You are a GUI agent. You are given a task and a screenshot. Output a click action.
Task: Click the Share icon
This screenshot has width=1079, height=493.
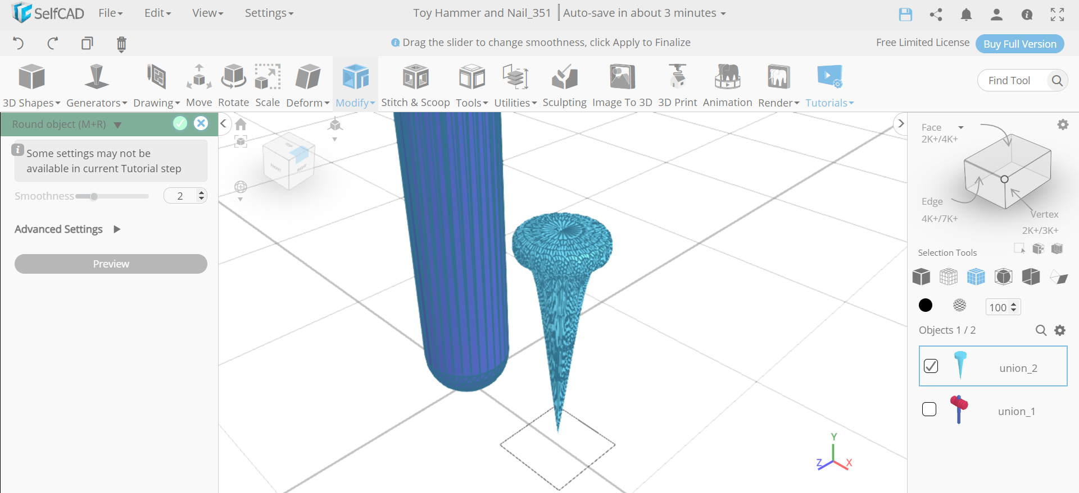pos(936,15)
